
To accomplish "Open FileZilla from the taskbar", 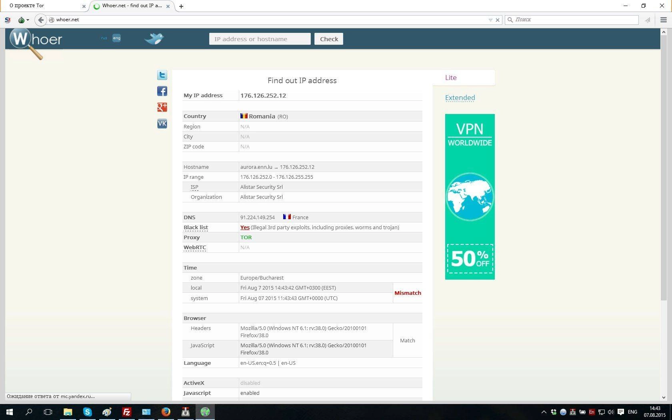I will coord(126,412).
